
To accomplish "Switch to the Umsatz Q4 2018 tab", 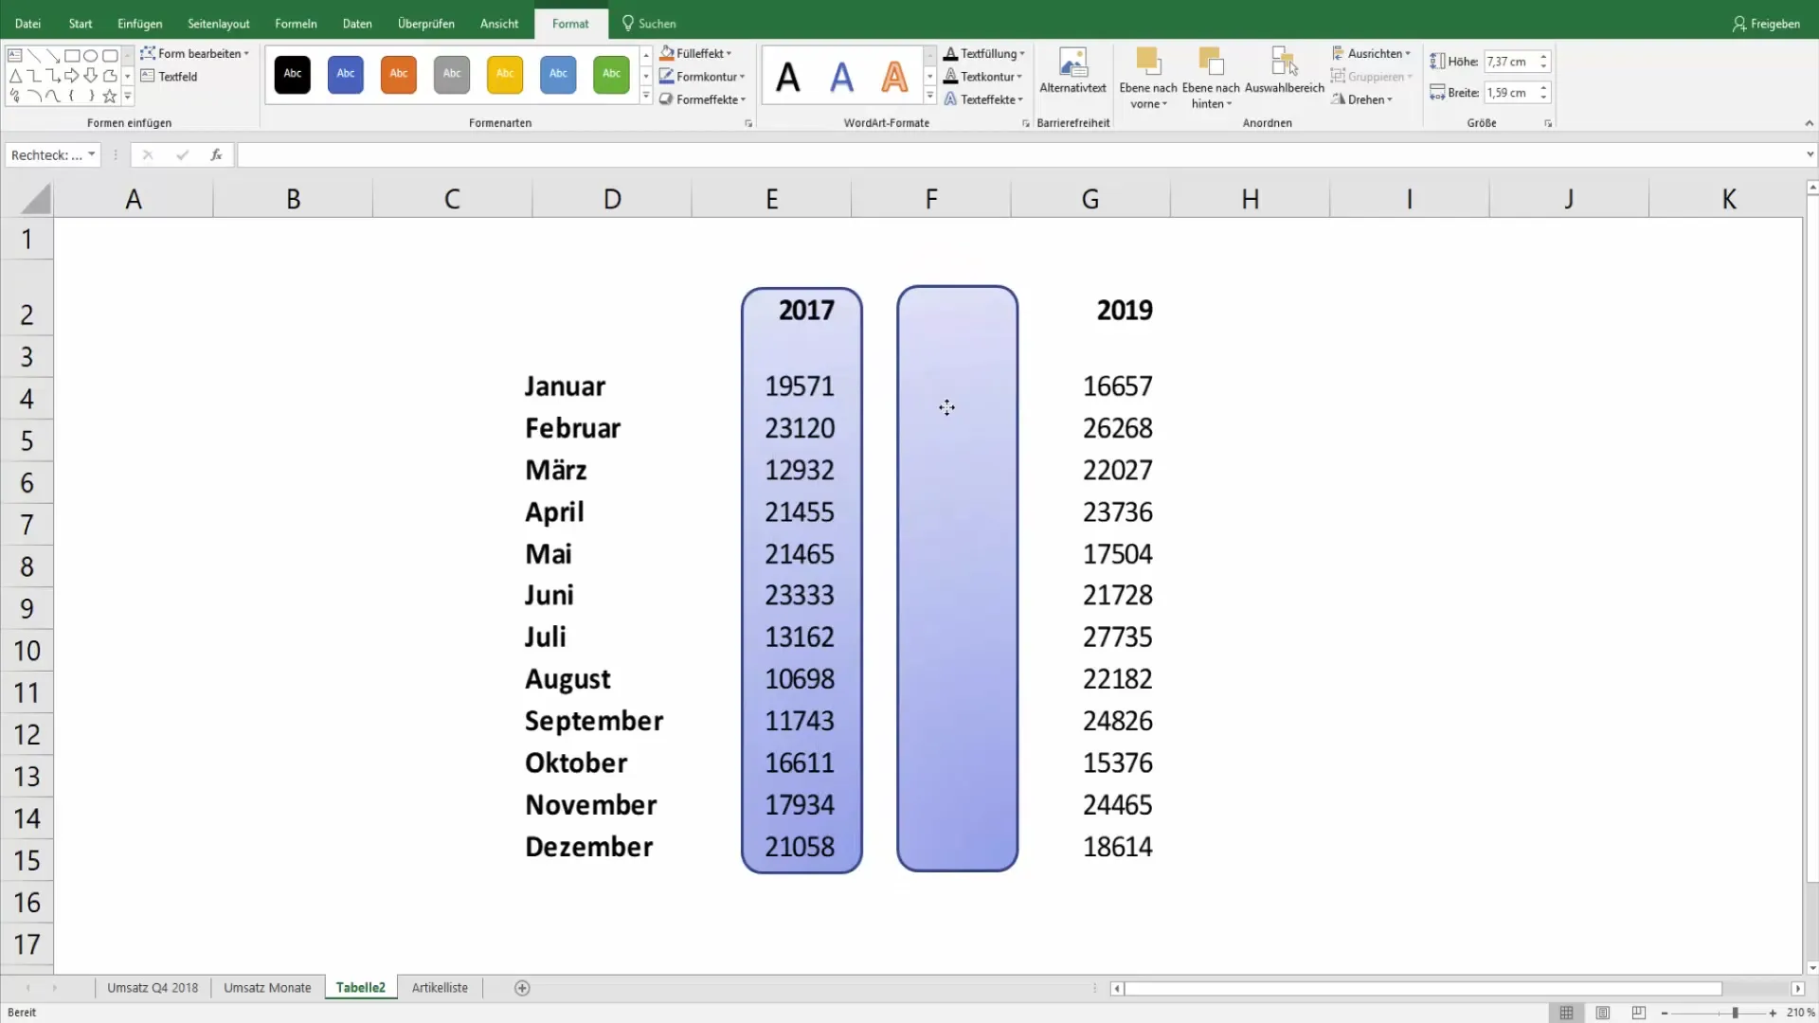I will 153,987.
